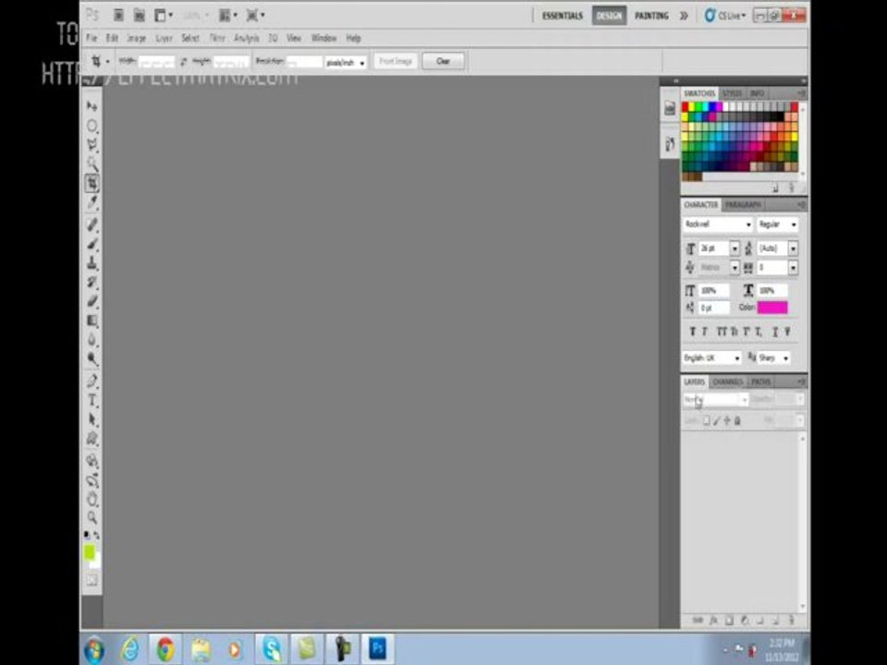Toggle Superscript in Character panel
Viewport: 887px width, 665px height.
747,332
